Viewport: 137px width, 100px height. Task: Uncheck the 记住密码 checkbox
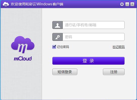pos(54,47)
